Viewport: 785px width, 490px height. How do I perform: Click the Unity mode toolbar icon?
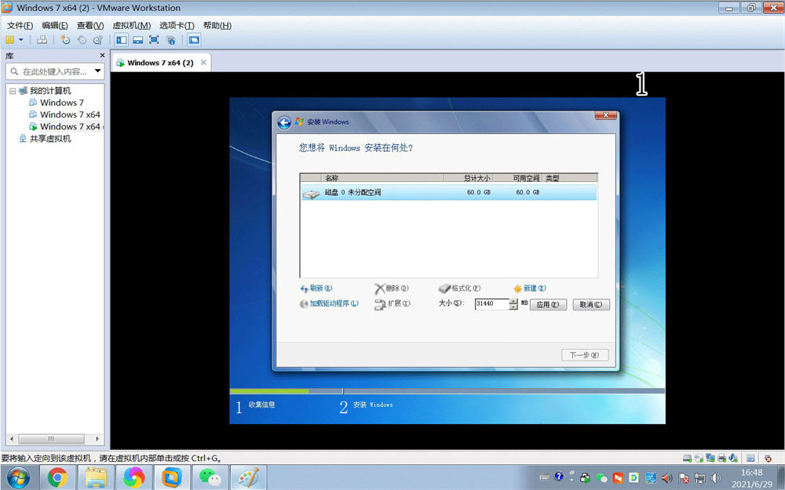pos(170,40)
